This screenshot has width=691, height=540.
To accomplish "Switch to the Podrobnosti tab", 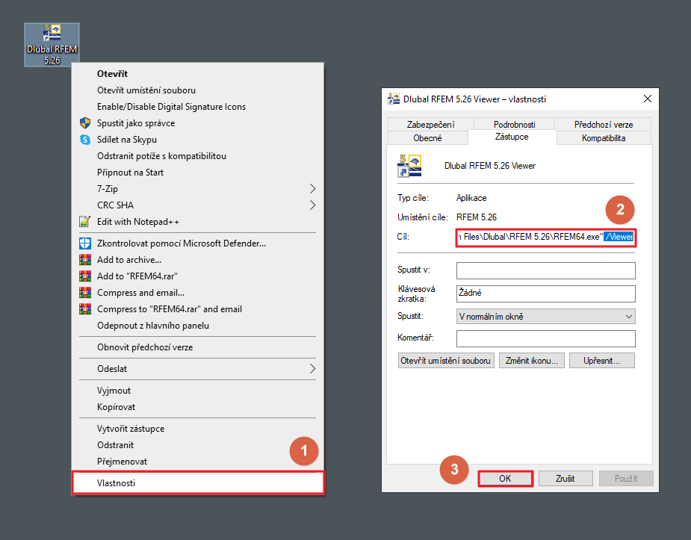I will (x=514, y=124).
